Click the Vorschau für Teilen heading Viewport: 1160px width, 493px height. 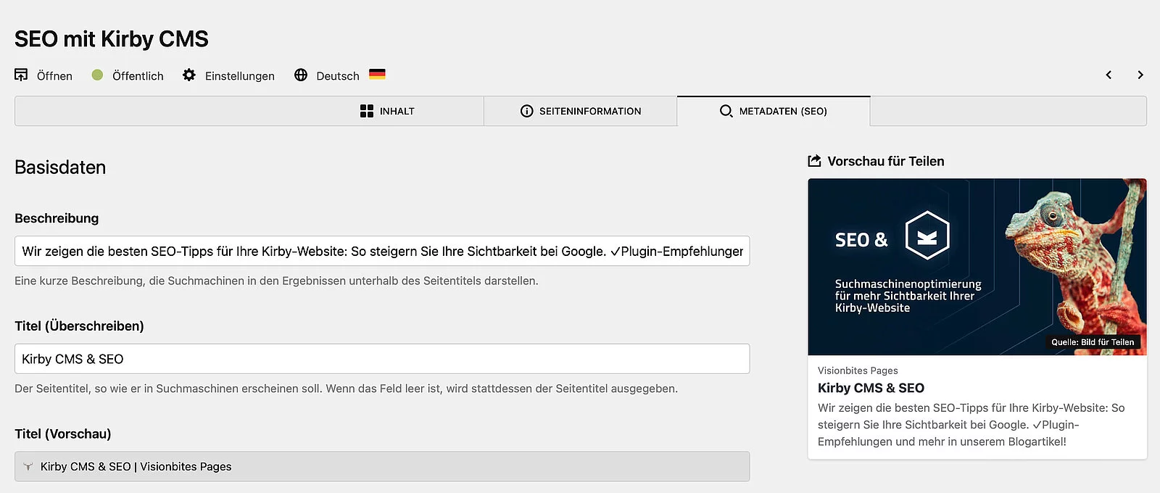pyautogui.click(x=886, y=161)
